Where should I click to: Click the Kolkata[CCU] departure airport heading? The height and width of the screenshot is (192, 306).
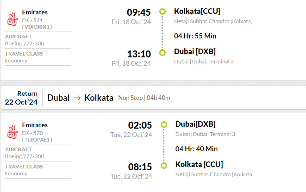click(197, 11)
